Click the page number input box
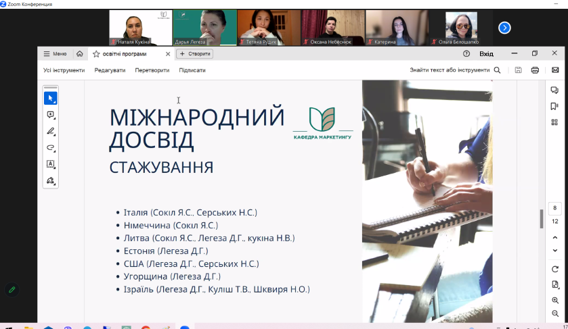This screenshot has width=568, height=329. point(554,208)
